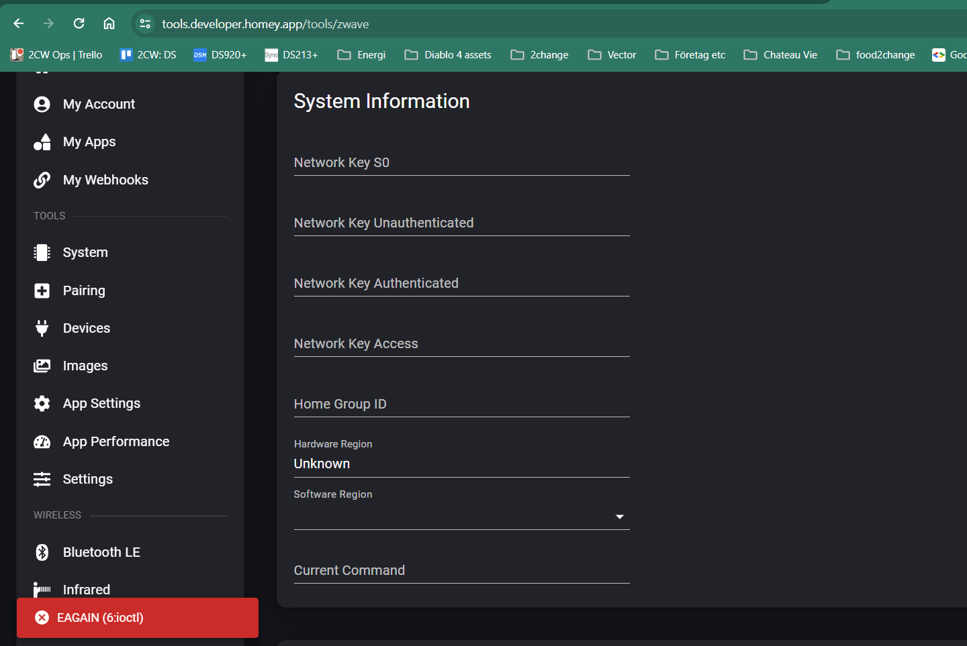Select the System chip icon
This screenshot has width=967, height=646.
coord(42,252)
